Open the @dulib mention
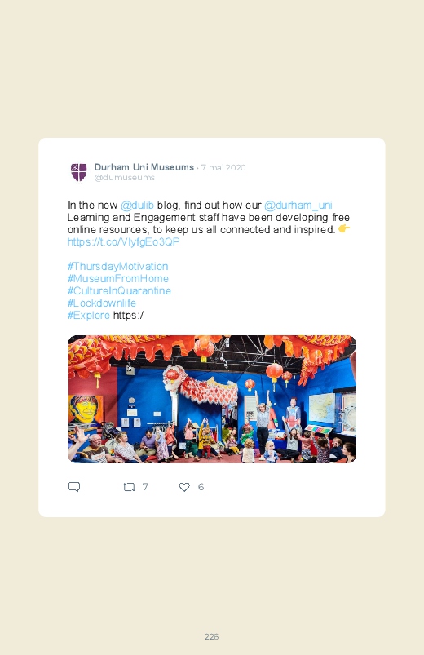 point(137,205)
